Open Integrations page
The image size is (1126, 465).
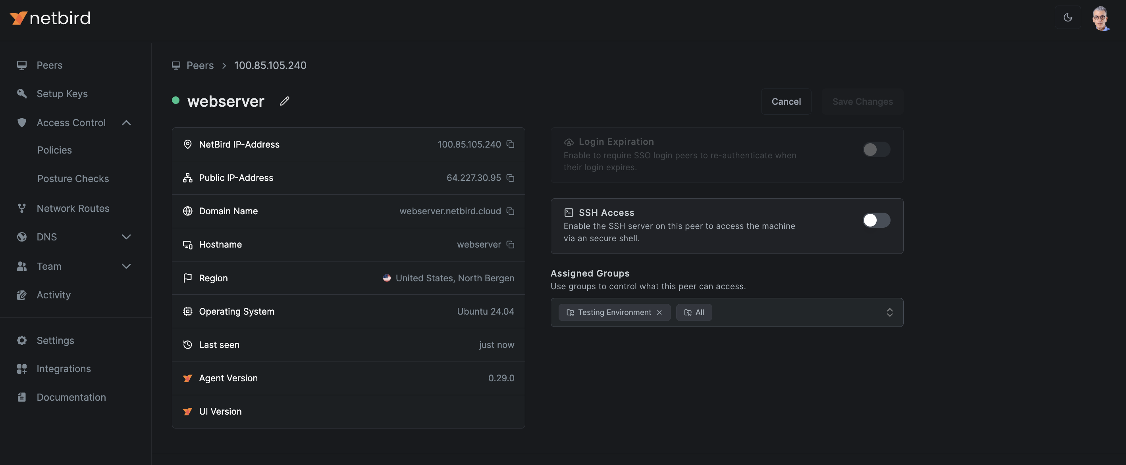tap(64, 369)
